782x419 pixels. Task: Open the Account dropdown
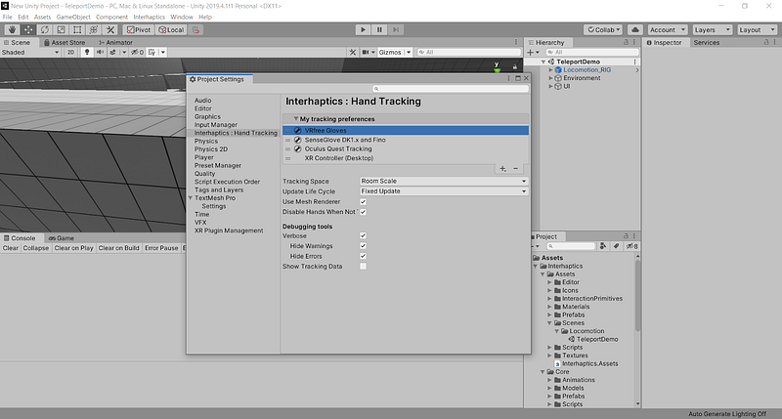(x=668, y=30)
